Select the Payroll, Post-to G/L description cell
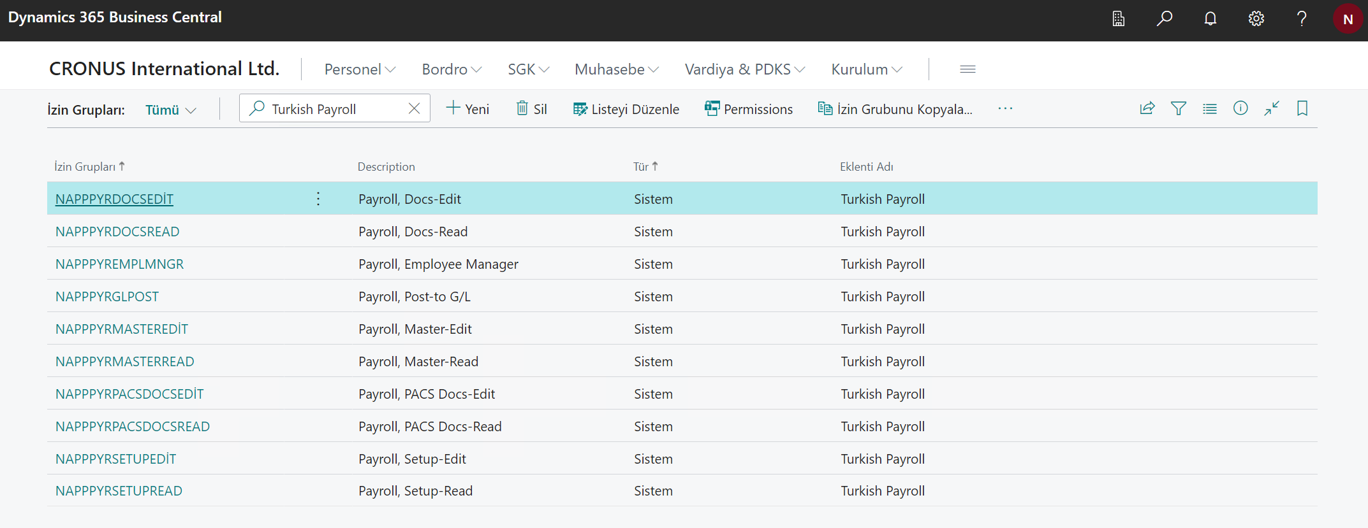Viewport: 1368px width, 528px height. tap(415, 296)
